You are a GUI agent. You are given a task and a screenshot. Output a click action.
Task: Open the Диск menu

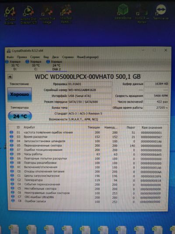tap(55, 57)
